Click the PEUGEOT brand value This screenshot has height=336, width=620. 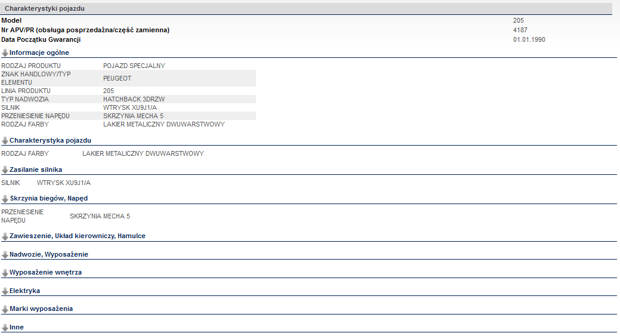[x=117, y=78]
